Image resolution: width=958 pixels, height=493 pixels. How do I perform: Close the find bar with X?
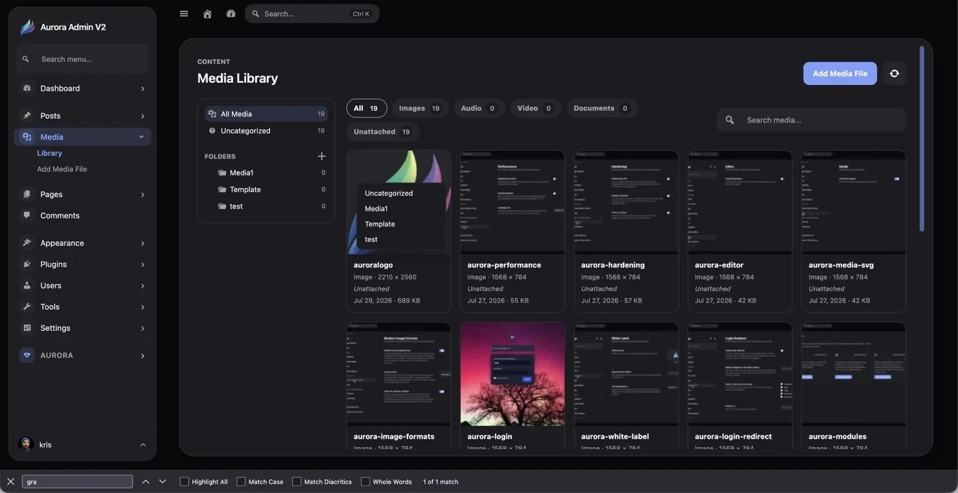(11, 482)
